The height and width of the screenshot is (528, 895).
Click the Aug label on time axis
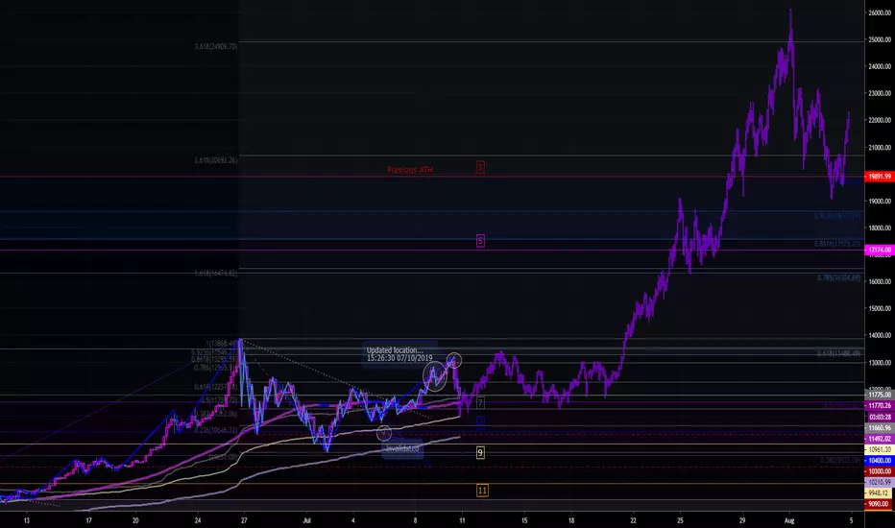(789, 520)
